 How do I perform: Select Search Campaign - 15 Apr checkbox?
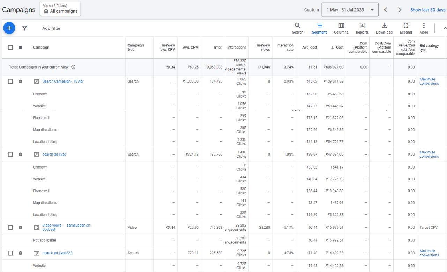pos(10,81)
